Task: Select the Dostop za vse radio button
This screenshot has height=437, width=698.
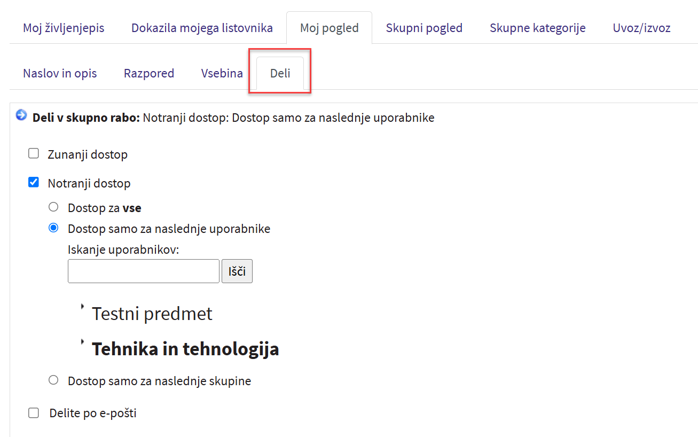Action: 53,207
